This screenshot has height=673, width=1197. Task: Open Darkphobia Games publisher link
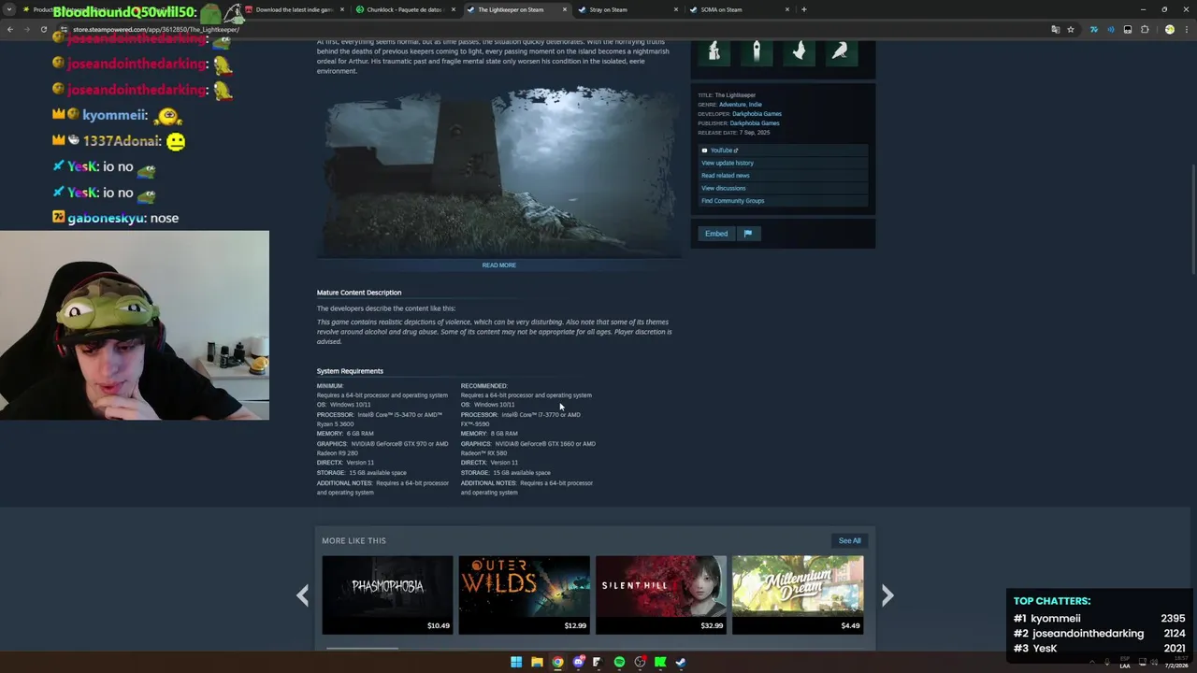click(x=755, y=123)
